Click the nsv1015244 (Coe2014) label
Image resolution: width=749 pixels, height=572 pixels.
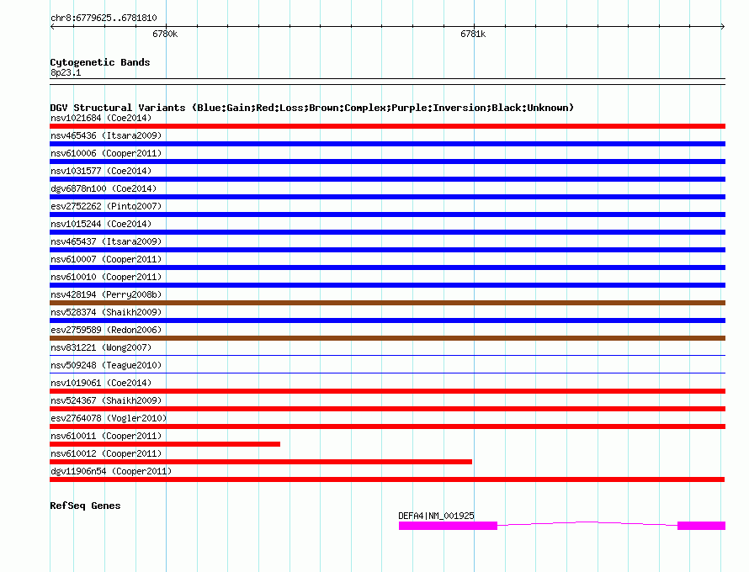pos(101,224)
